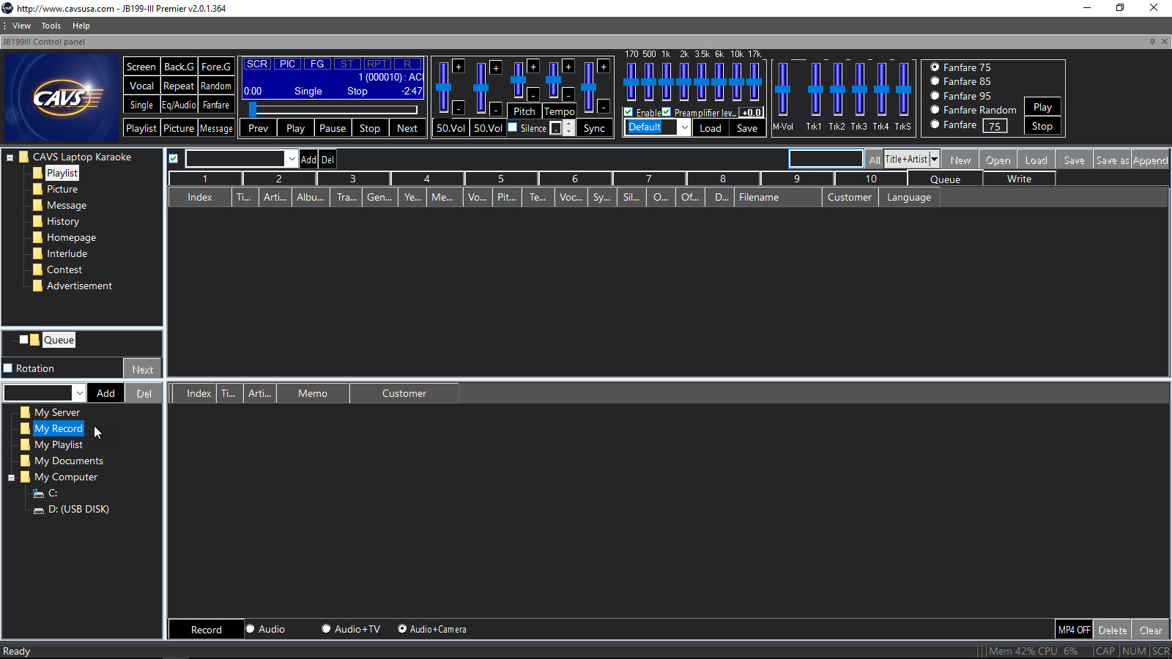Enable the Silence checkbox

[x=513, y=127]
